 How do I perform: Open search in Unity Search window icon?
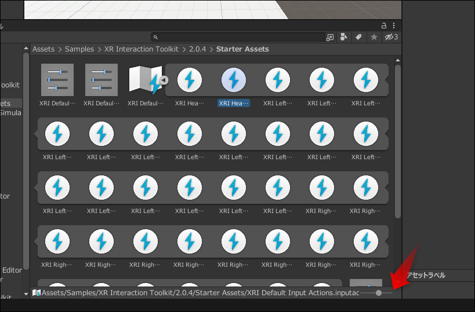click(x=329, y=37)
